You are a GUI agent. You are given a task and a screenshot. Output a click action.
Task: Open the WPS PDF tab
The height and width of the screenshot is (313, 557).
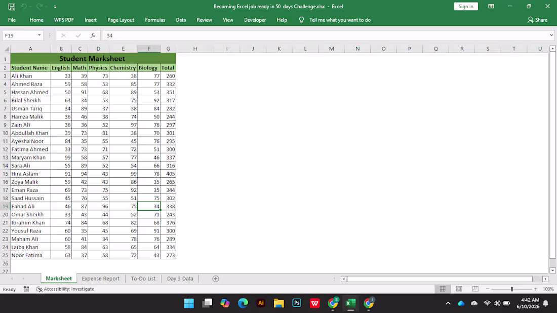pos(64,20)
